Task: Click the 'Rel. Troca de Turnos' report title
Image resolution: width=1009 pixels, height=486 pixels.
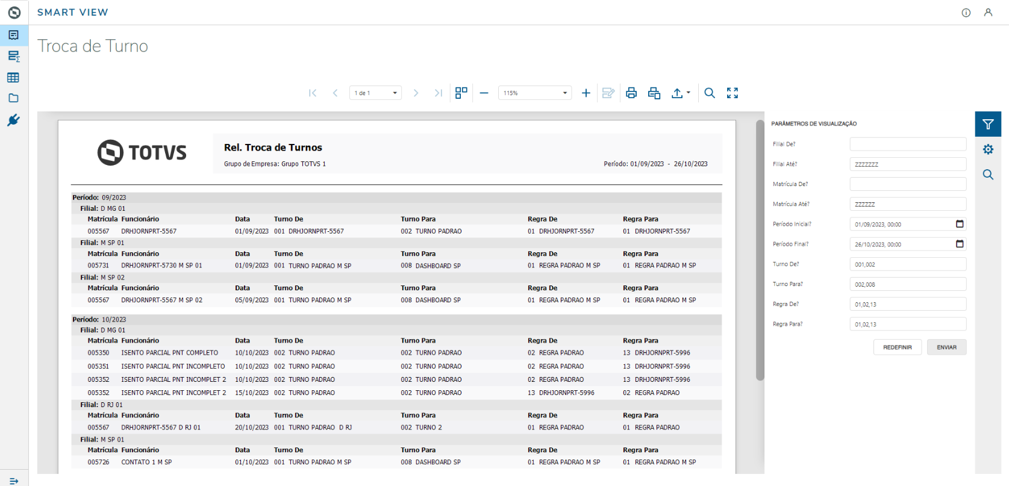Action: click(x=273, y=148)
